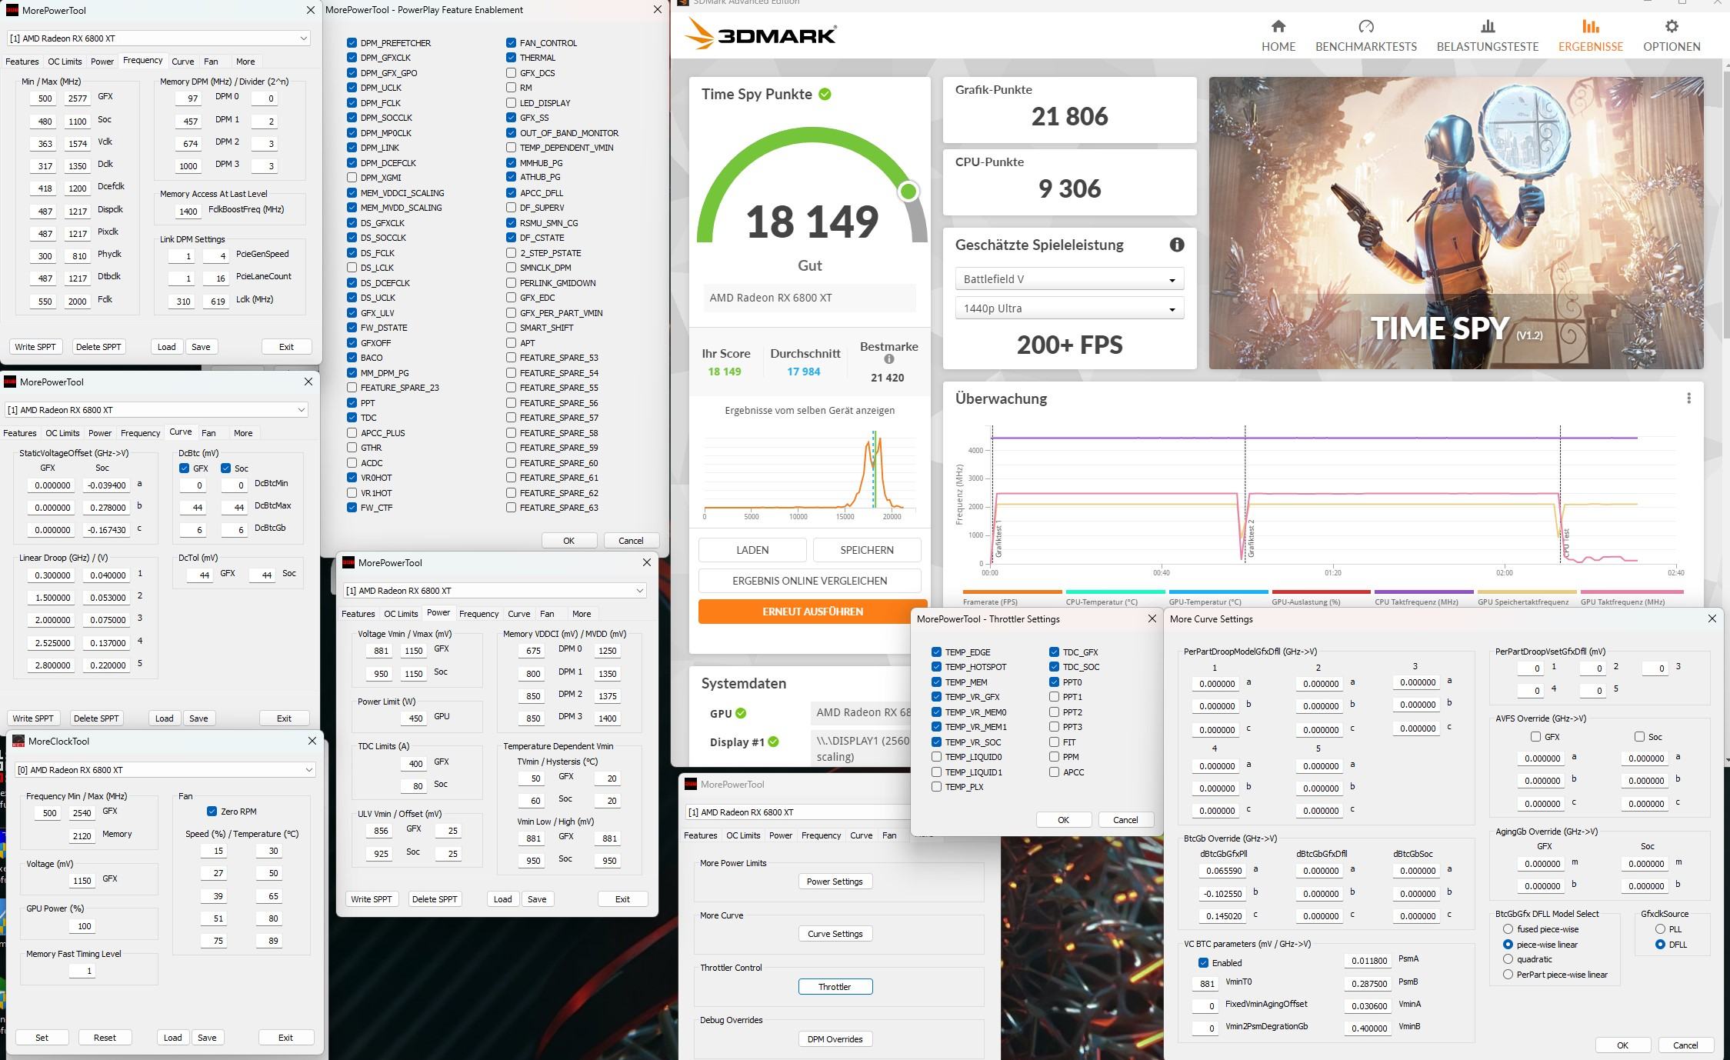Disable the DPM_PREFETCHER feature checkbox
1730x1060 pixels.
pyautogui.click(x=352, y=43)
